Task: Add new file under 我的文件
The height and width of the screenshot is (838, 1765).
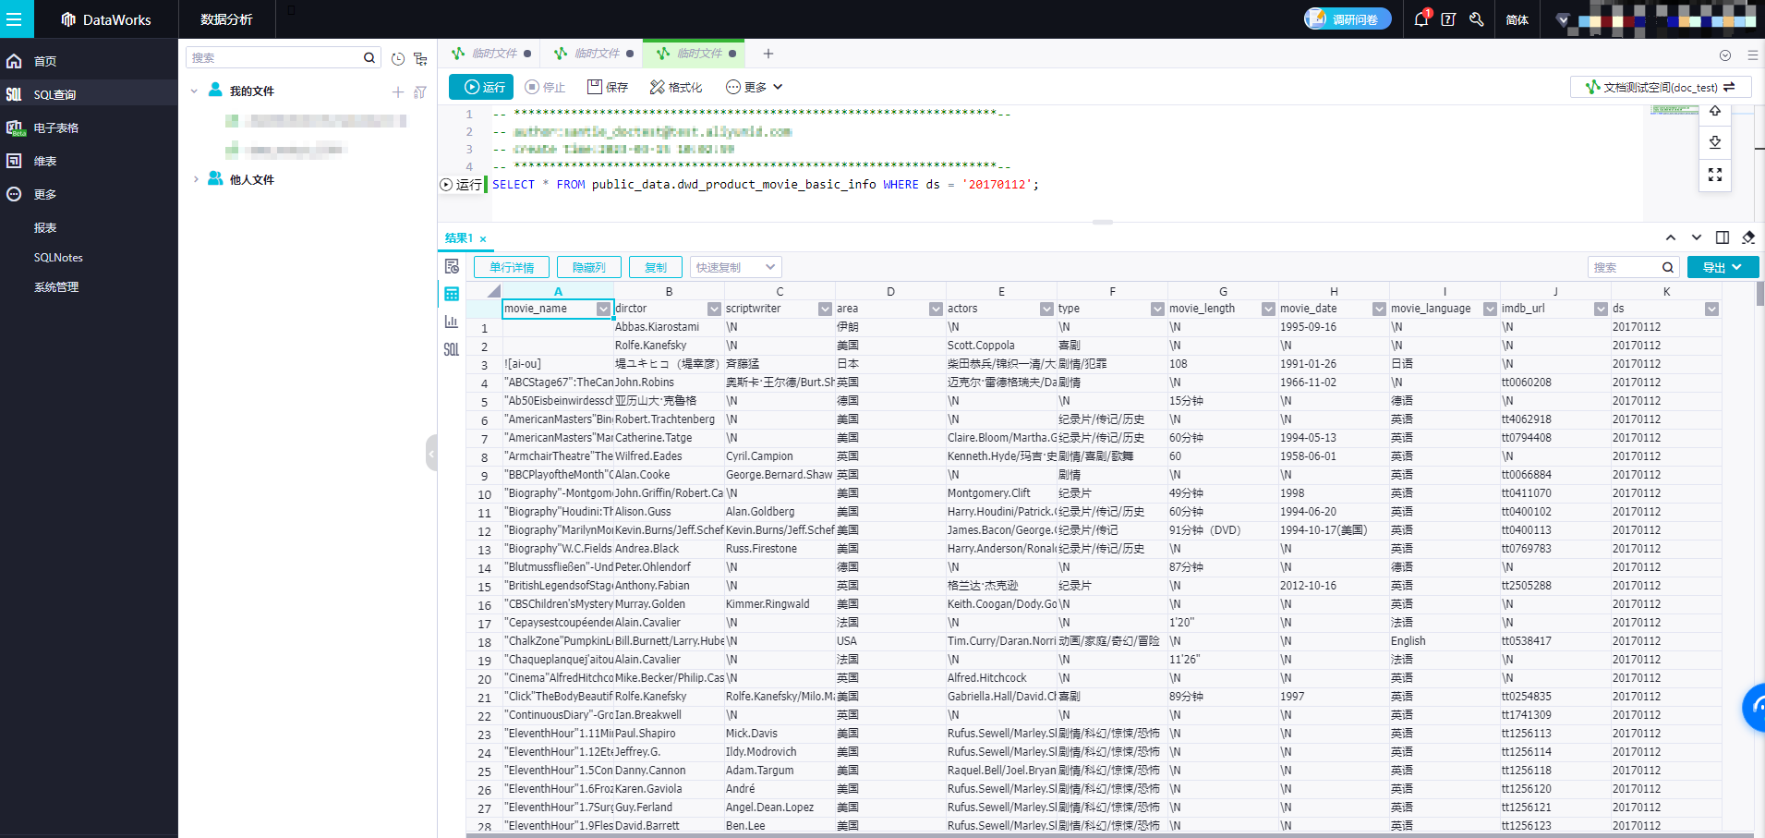Action: pyautogui.click(x=398, y=91)
